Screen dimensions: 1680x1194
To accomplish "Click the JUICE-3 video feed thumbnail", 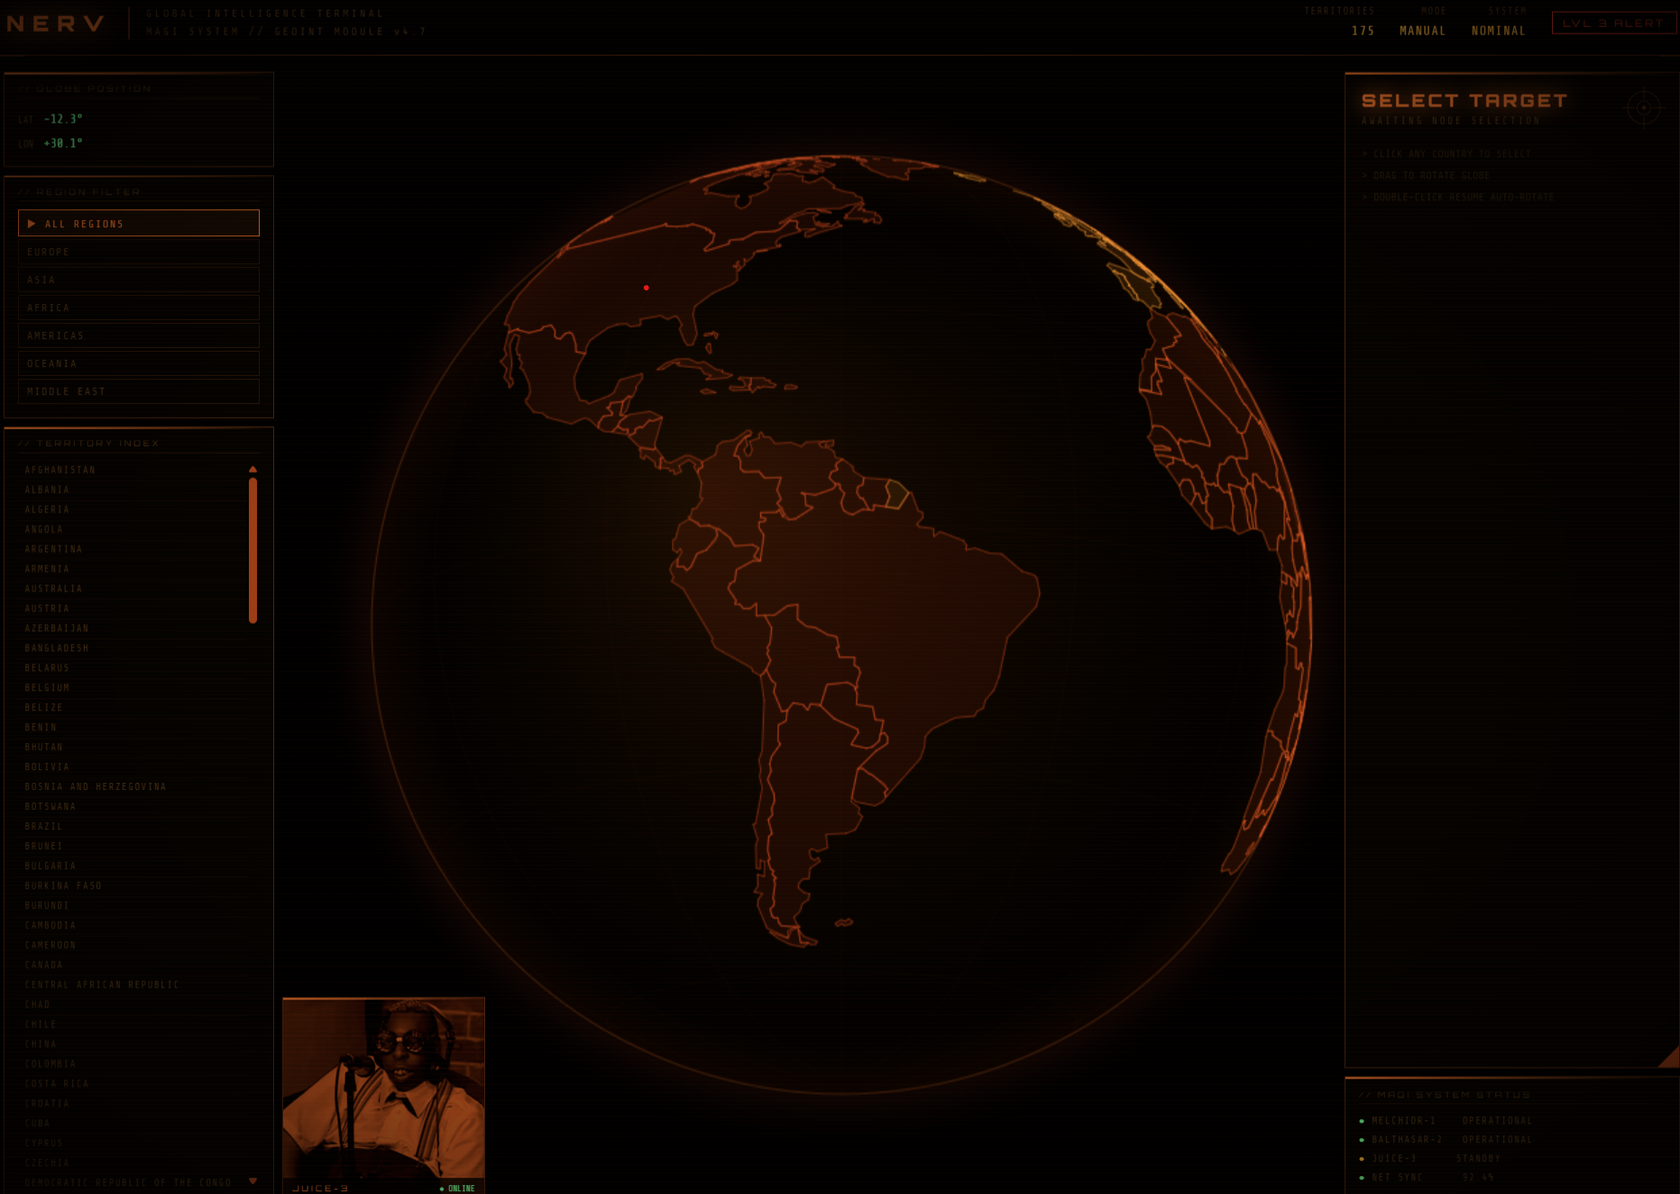I will point(383,1088).
